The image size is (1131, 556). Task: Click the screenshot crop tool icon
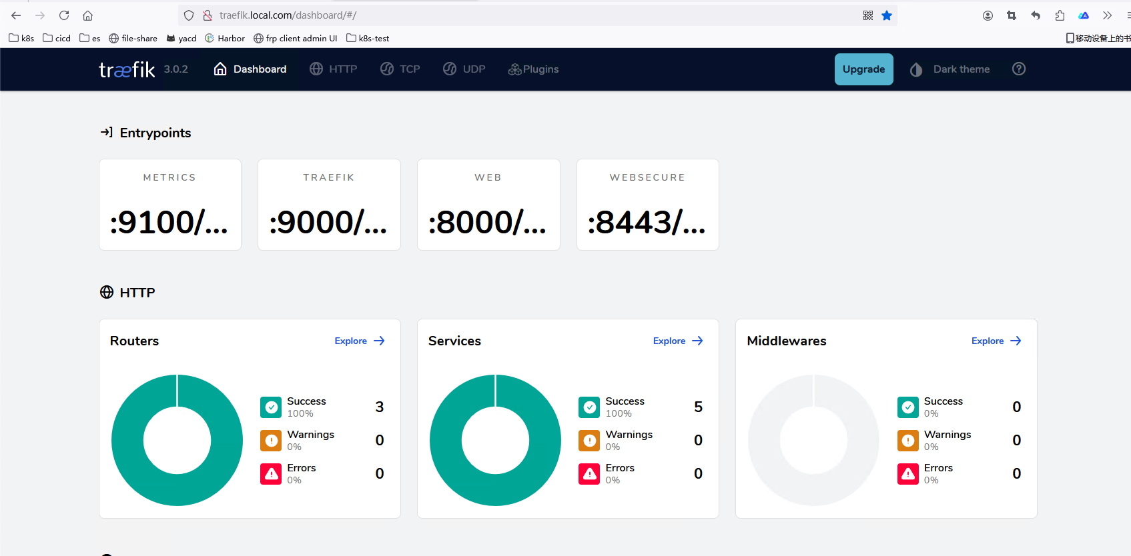[x=1012, y=15]
